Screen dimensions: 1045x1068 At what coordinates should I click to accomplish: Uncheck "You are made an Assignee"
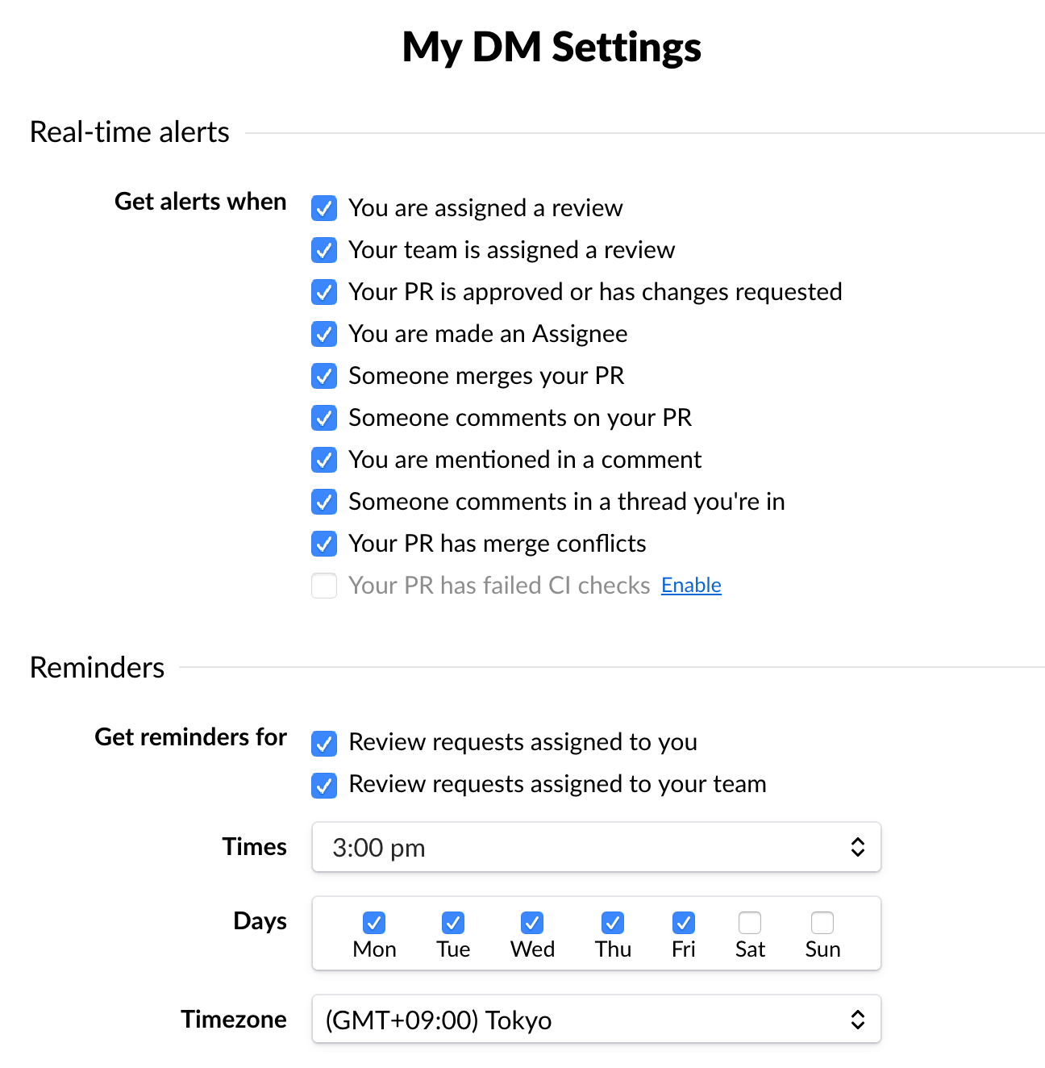[x=324, y=334]
